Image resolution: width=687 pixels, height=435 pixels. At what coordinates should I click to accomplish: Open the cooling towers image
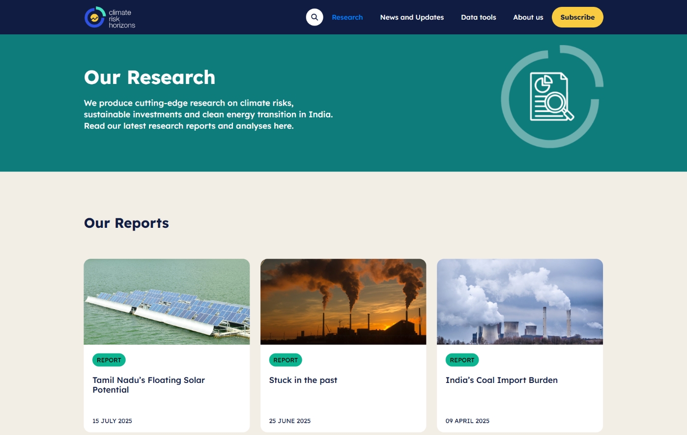[x=519, y=301]
